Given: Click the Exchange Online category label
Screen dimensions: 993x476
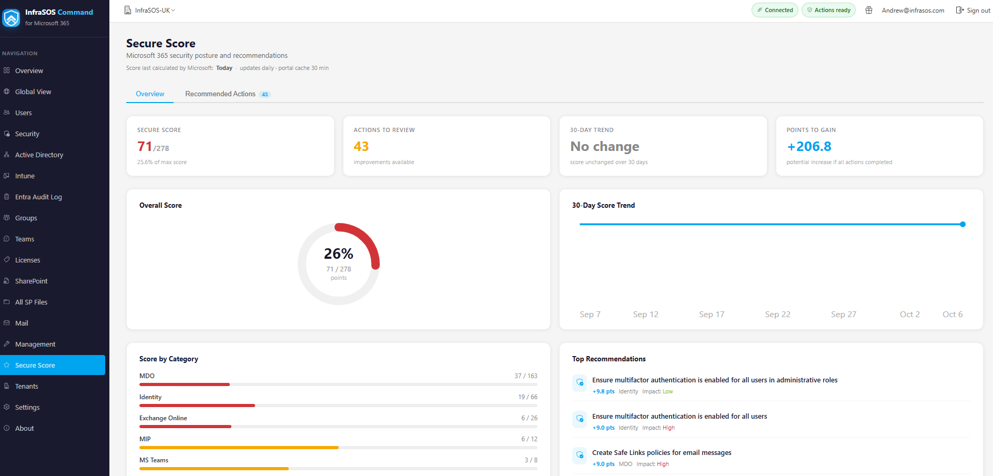Looking at the screenshot, I should [x=163, y=418].
